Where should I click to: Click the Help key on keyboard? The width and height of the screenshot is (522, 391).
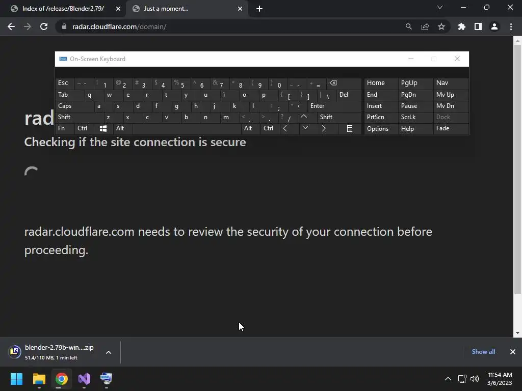click(415, 129)
